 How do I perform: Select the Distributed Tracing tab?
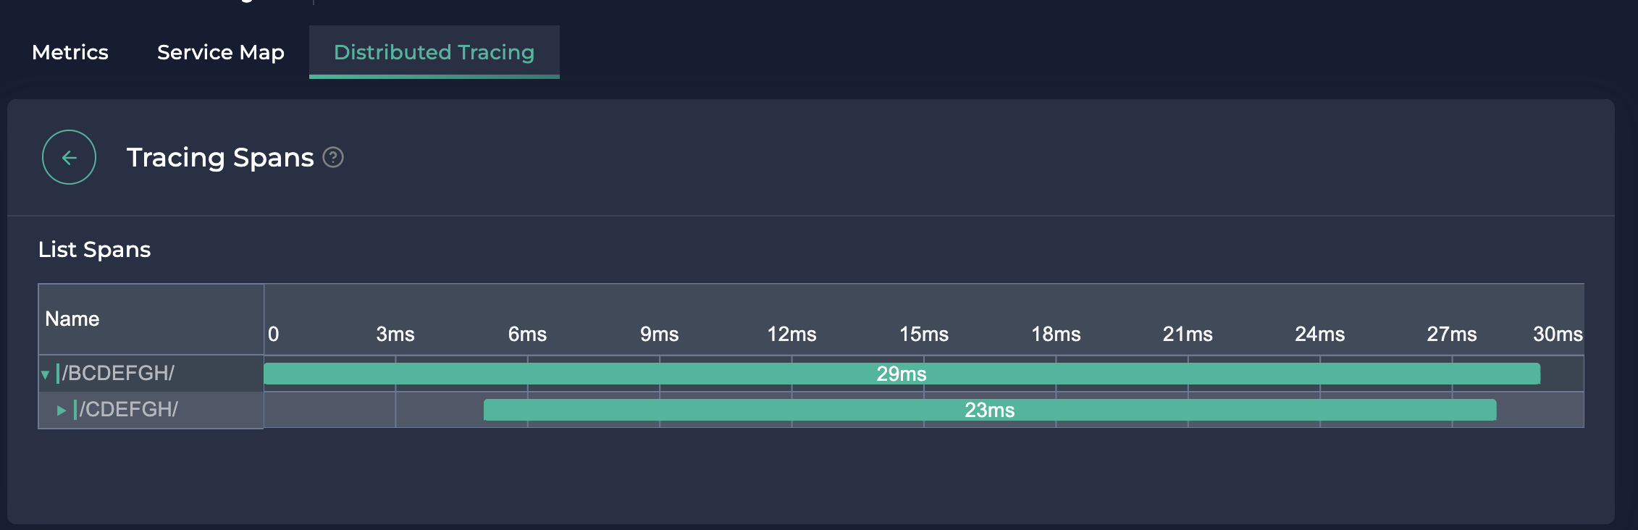(x=434, y=52)
